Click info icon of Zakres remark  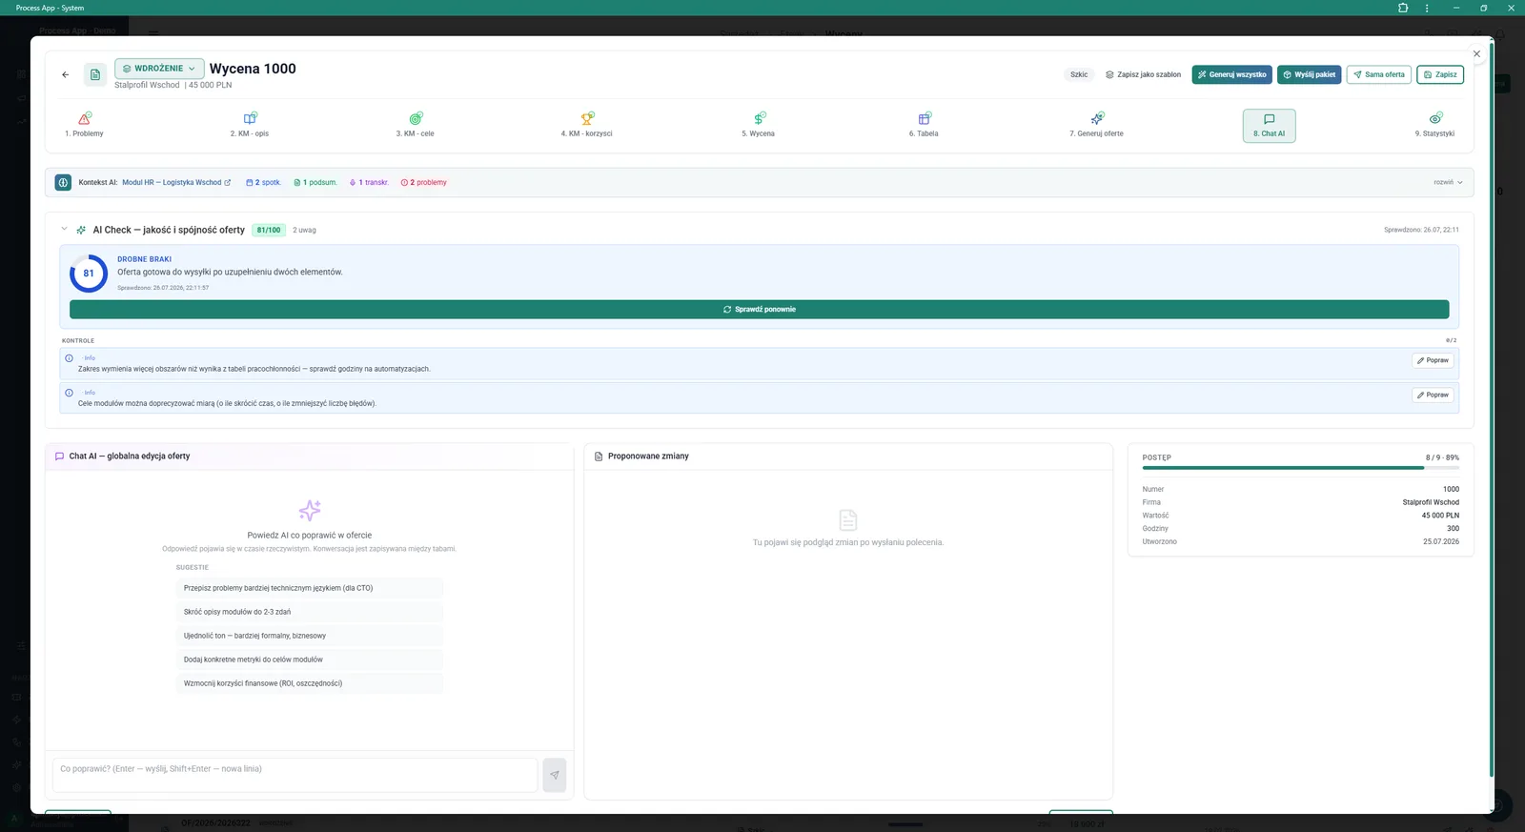coord(69,358)
